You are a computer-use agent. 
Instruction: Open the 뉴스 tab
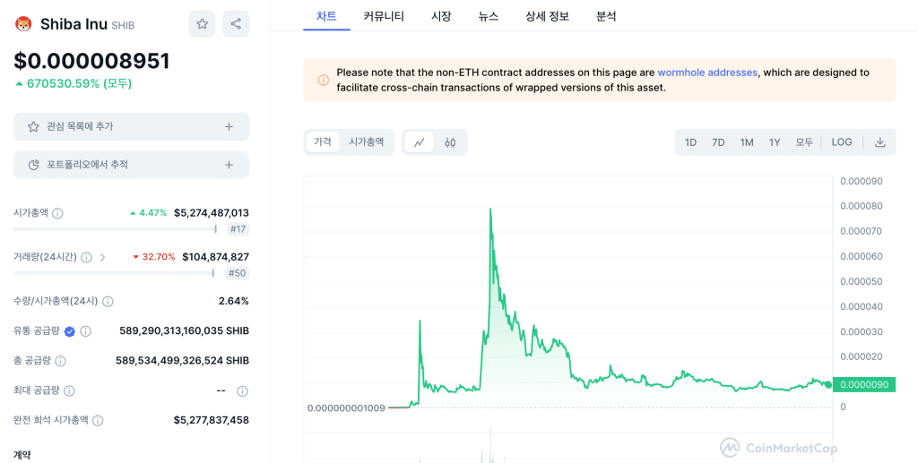(x=489, y=16)
